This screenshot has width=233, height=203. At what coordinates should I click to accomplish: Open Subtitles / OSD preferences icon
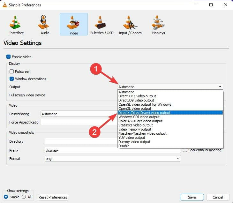101,22
